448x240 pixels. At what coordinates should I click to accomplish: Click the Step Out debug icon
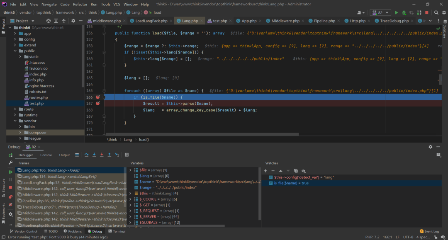[109, 155]
